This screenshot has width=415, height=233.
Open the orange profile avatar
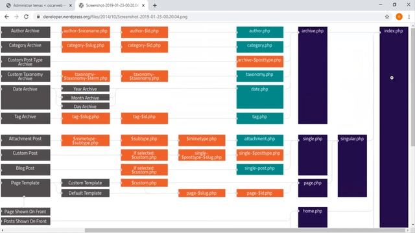pos(399,17)
